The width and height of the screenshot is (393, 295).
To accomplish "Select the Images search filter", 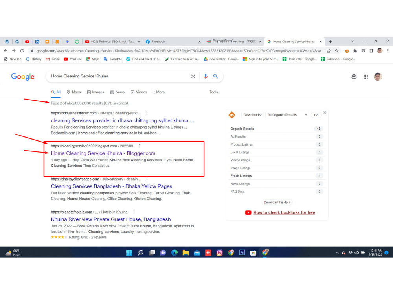I will click(95, 92).
